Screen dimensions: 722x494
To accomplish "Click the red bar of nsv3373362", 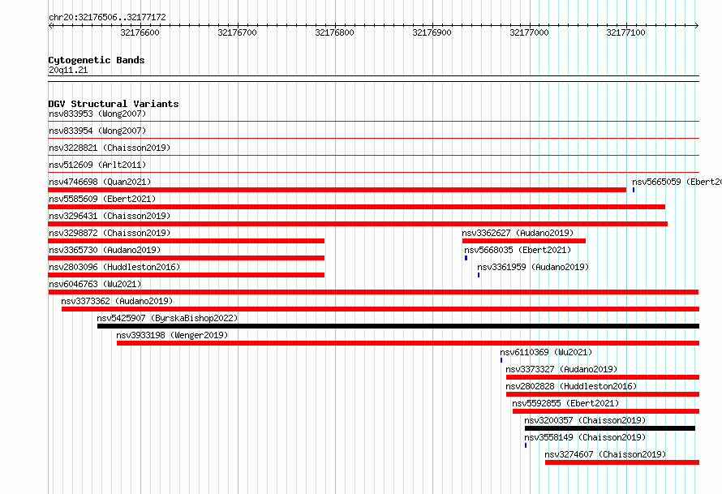I will pos(380,309).
